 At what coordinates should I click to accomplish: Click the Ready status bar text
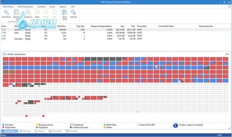tap(3, 135)
